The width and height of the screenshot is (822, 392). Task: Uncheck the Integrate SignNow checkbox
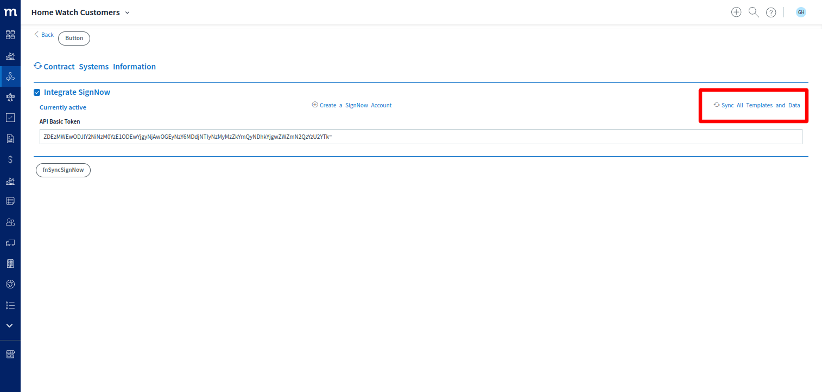click(x=37, y=93)
